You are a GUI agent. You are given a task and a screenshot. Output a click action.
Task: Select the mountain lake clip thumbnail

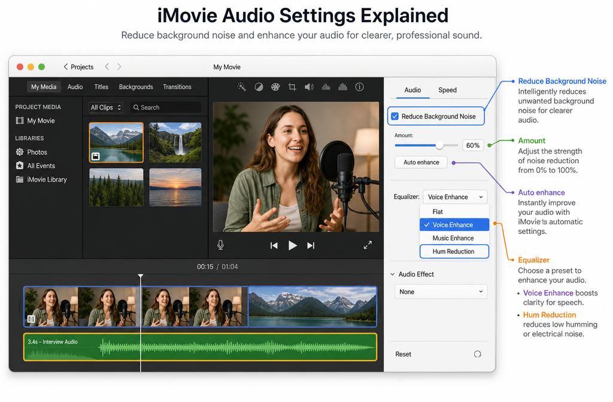[x=117, y=142]
